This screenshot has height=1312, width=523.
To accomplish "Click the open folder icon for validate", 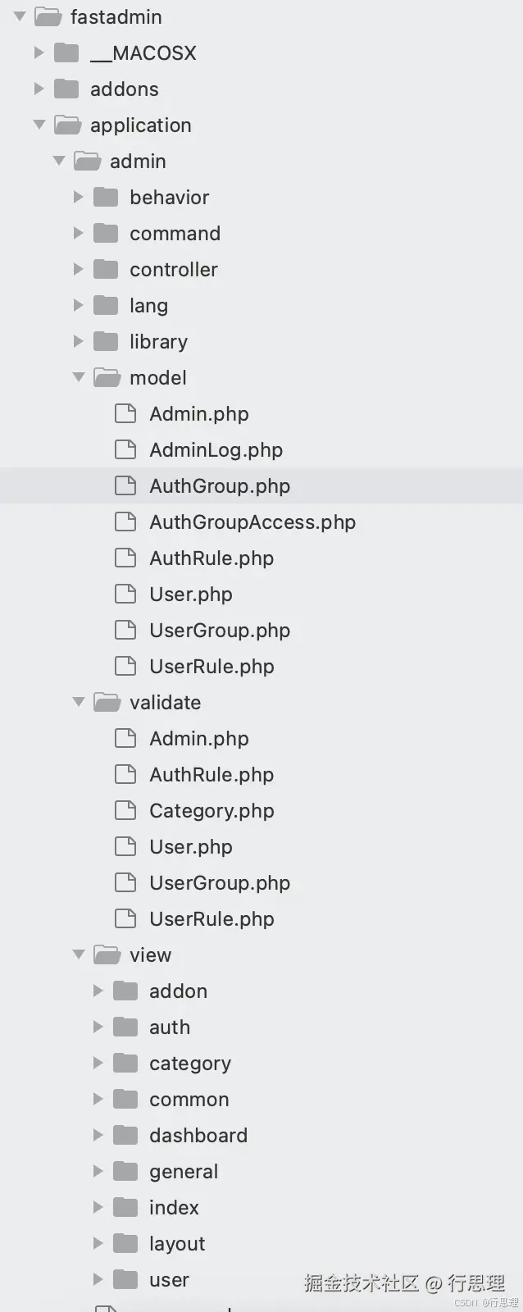I will 107,702.
